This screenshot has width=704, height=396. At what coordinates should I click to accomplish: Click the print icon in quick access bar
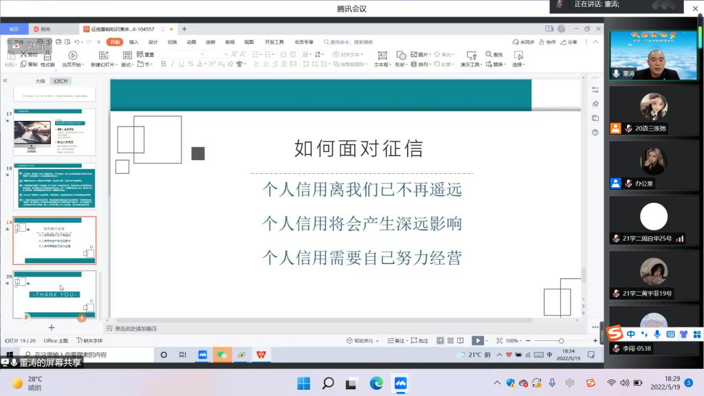pos(58,42)
